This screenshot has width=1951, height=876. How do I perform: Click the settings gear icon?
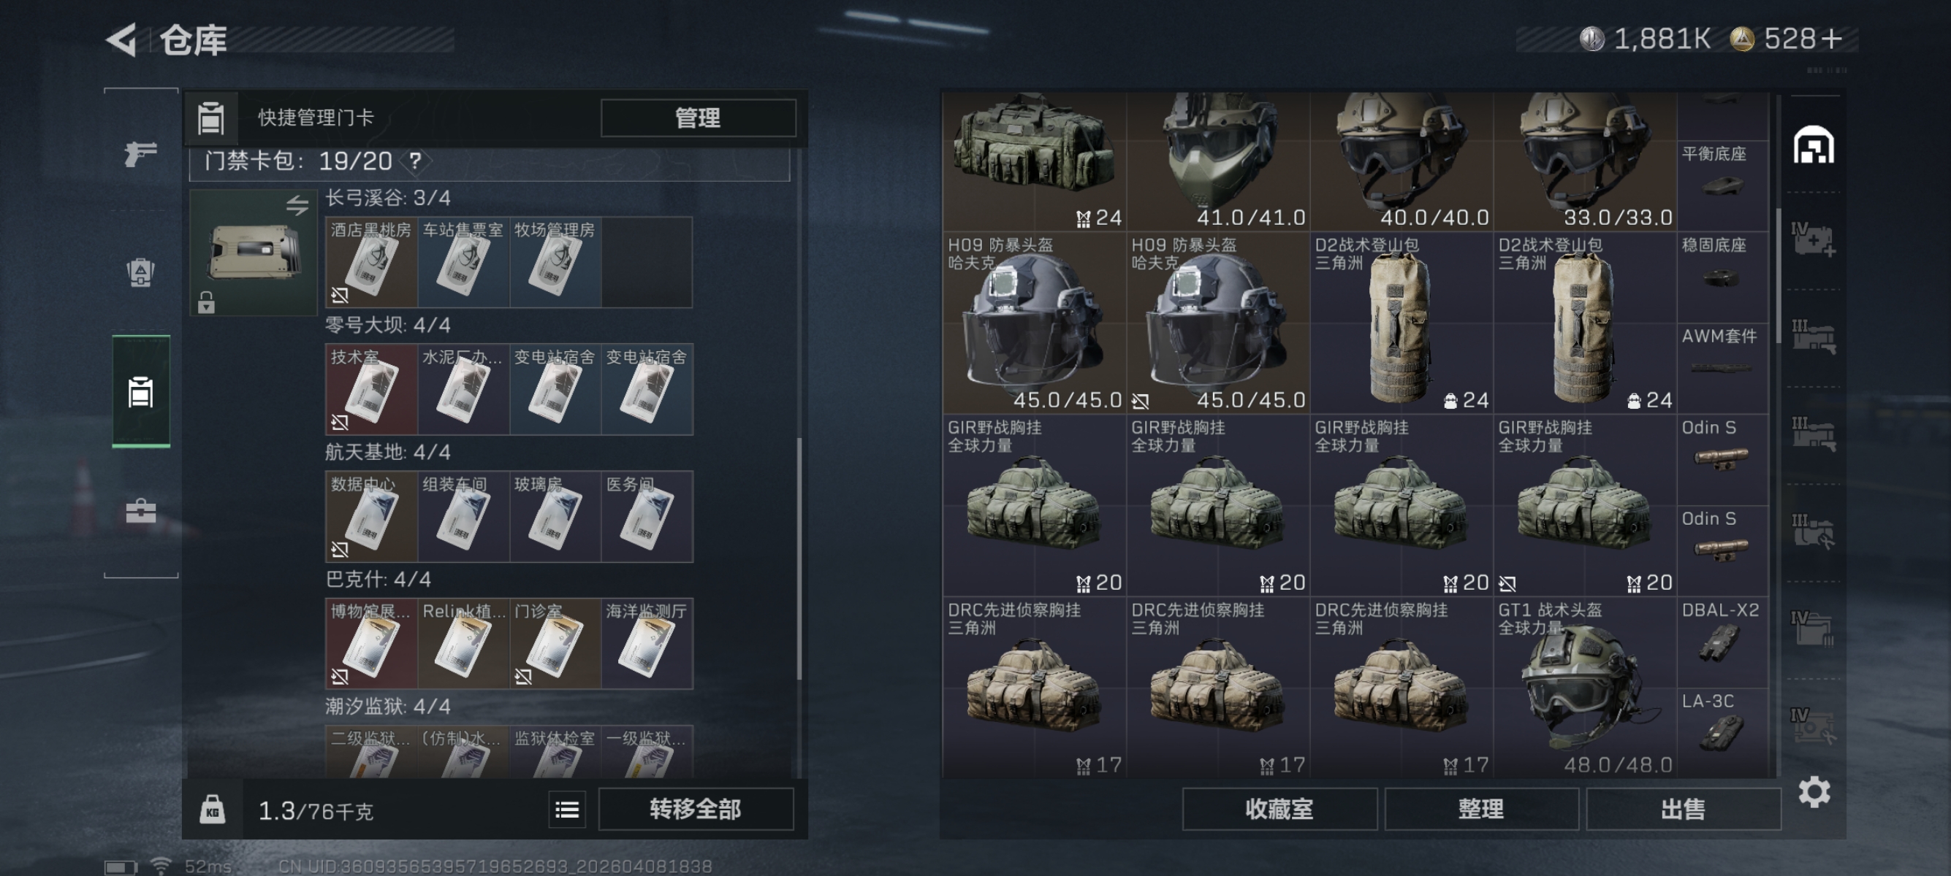tap(1814, 792)
